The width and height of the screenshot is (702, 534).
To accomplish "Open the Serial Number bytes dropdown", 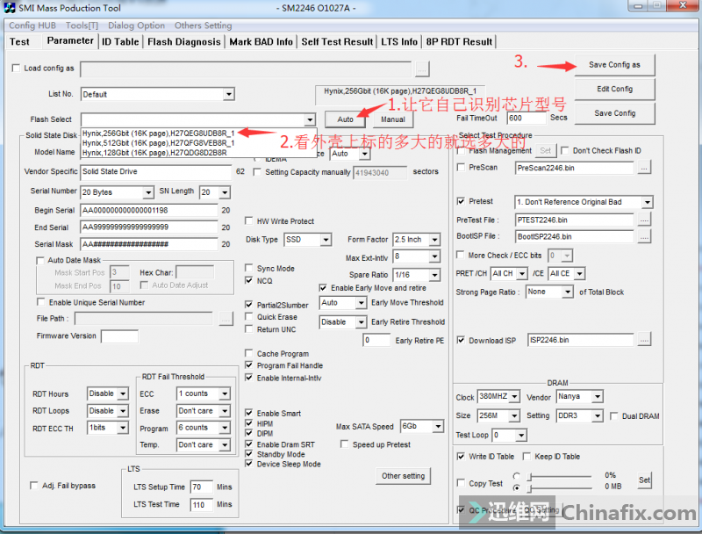I will point(148,192).
